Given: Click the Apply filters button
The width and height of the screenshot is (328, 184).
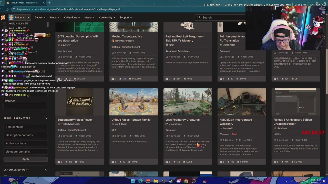Looking at the screenshot, I should click(x=26, y=159).
